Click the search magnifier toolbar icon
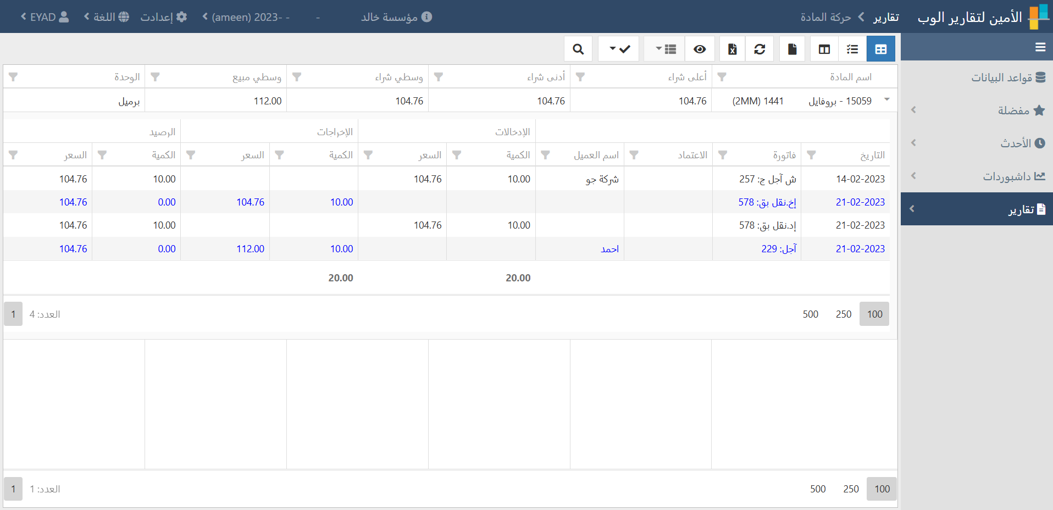 click(x=578, y=49)
